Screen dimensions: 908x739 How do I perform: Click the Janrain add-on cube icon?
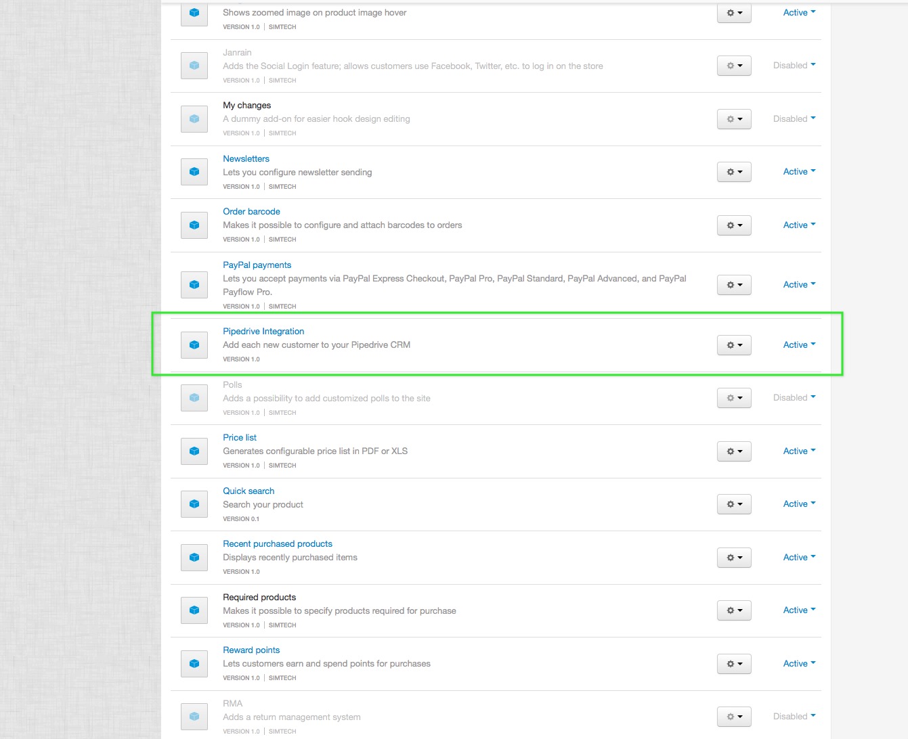pyautogui.click(x=194, y=66)
